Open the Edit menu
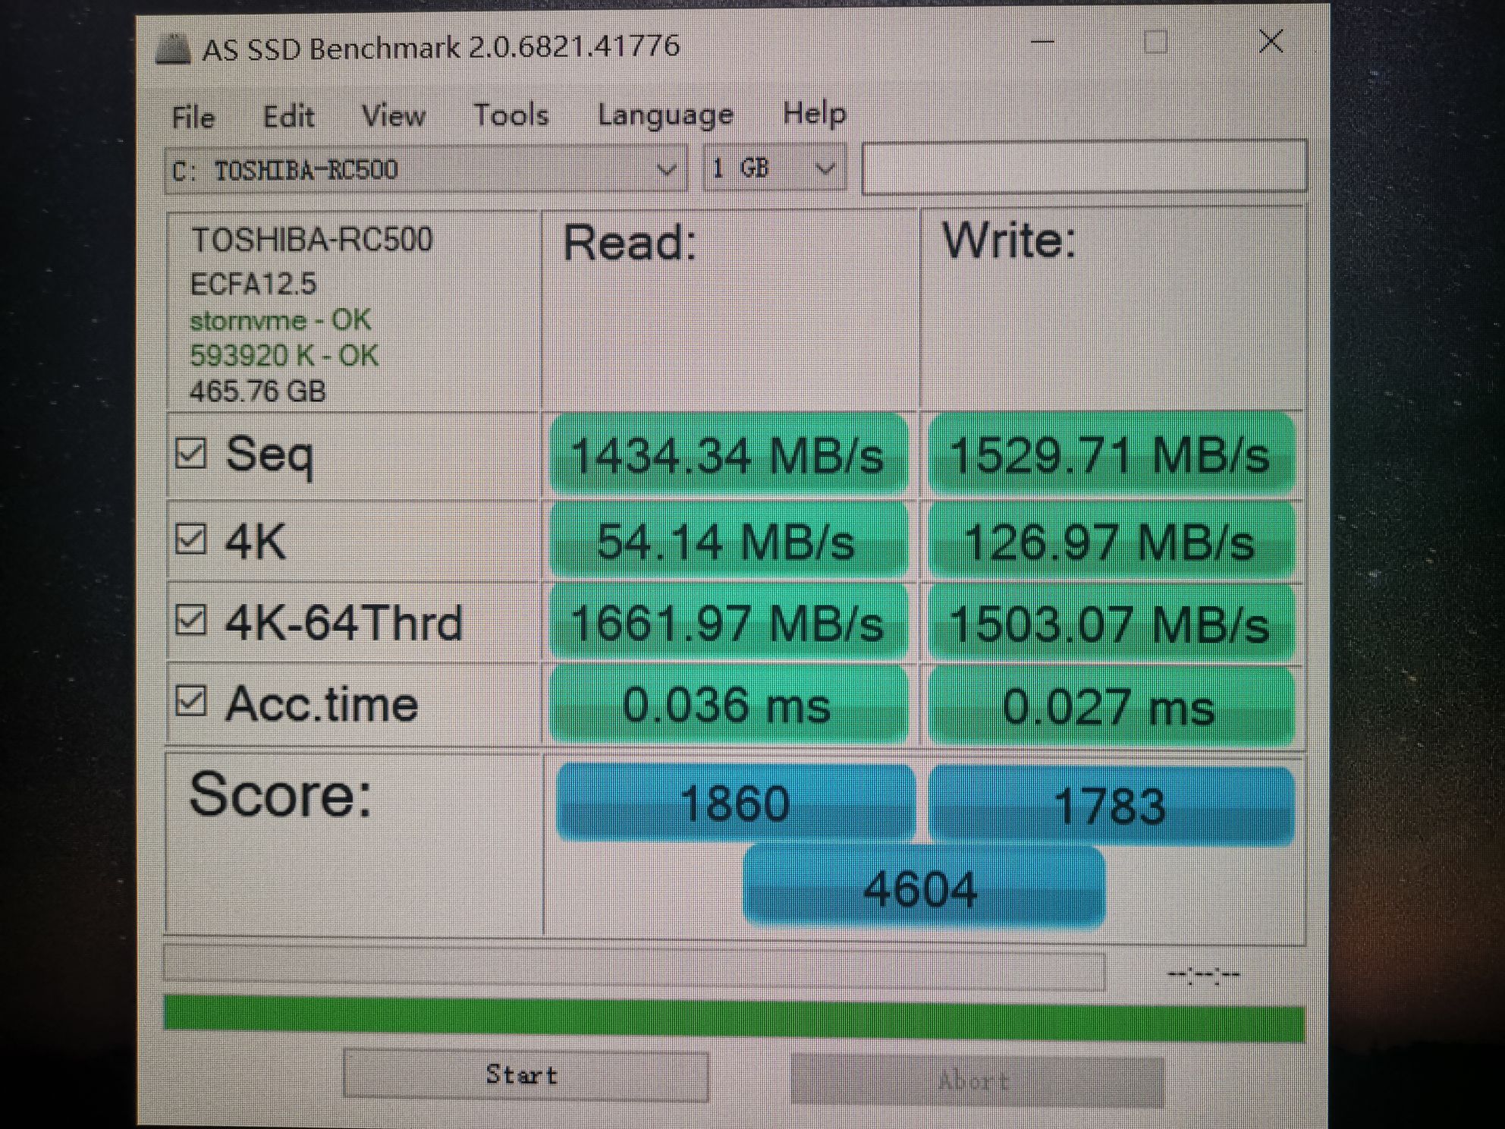Screen dimensions: 1505x1129 [288, 117]
